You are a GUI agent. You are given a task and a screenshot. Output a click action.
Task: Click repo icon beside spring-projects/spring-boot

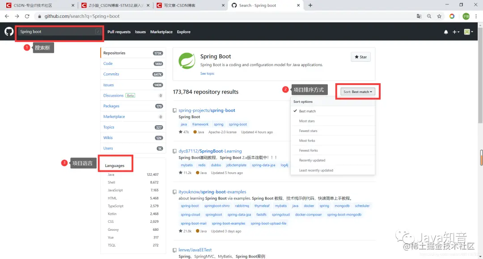point(175,110)
